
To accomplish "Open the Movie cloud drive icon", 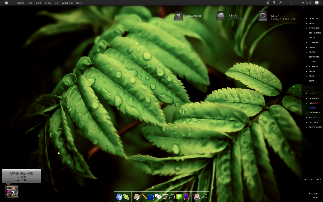I will click(x=221, y=16).
